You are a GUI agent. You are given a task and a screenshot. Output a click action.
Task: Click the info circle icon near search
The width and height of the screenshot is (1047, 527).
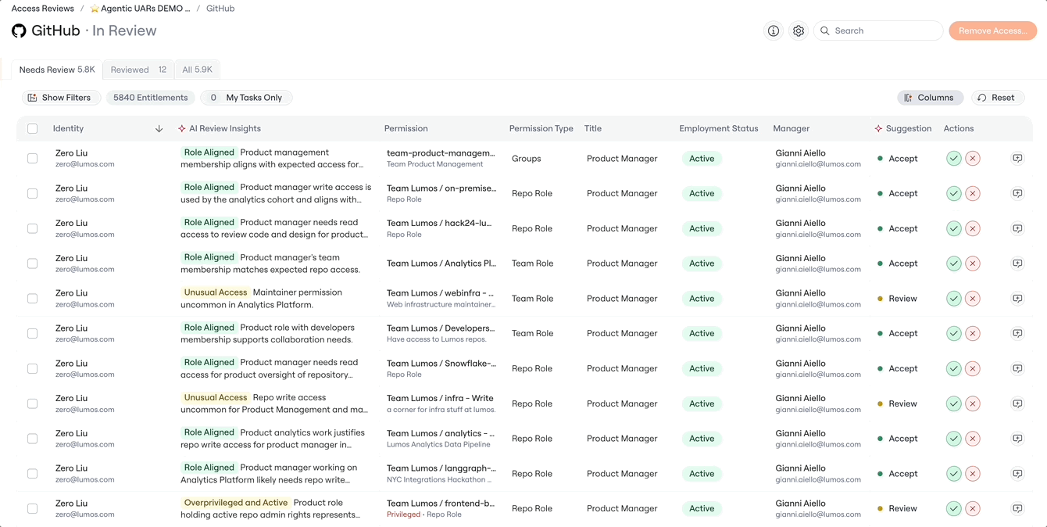click(773, 30)
